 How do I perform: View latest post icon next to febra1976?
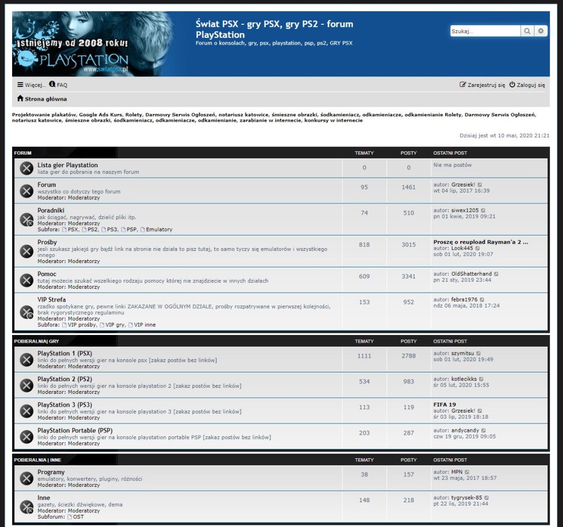click(x=482, y=300)
